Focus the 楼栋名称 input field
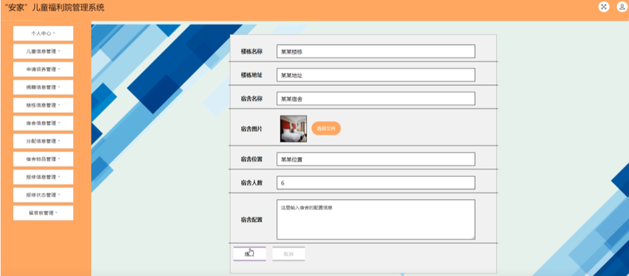Image resolution: width=629 pixels, height=276 pixels. coord(376,52)
